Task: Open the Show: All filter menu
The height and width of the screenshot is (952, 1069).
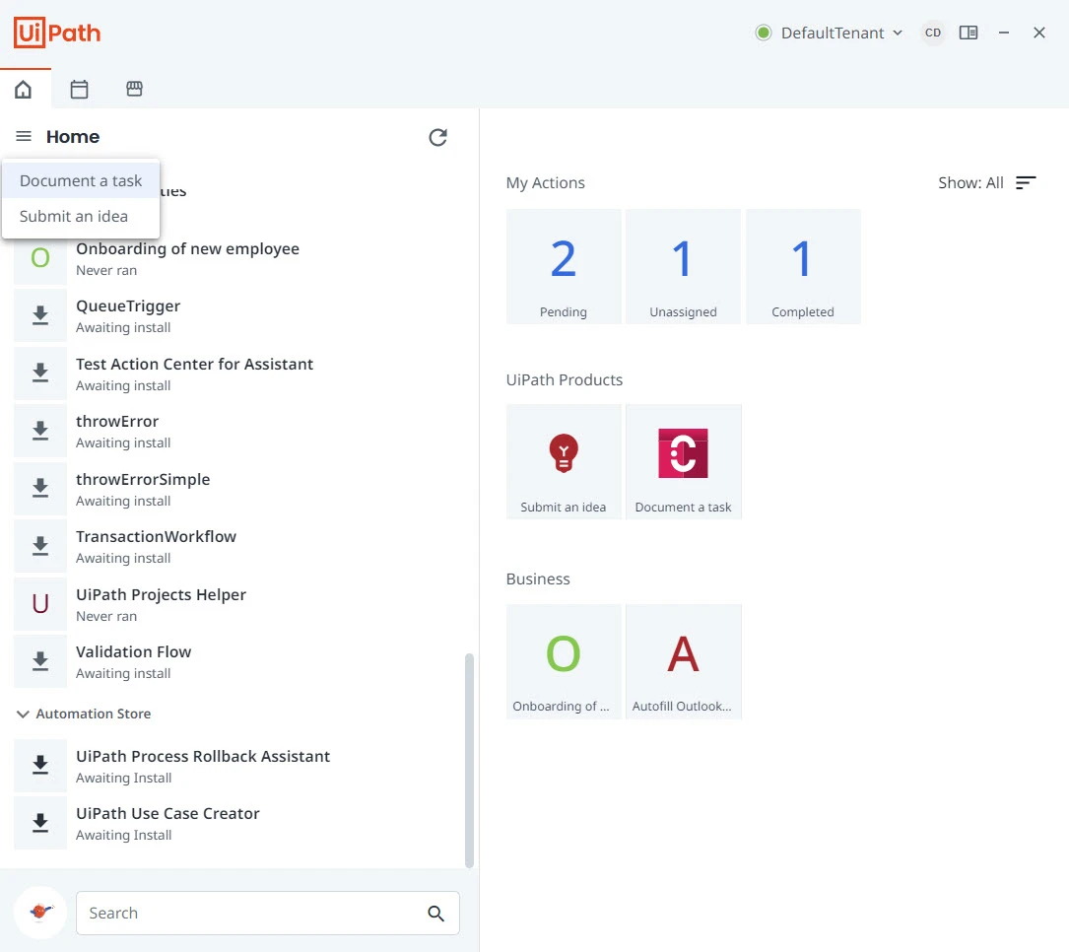Action: click(987, 182)
